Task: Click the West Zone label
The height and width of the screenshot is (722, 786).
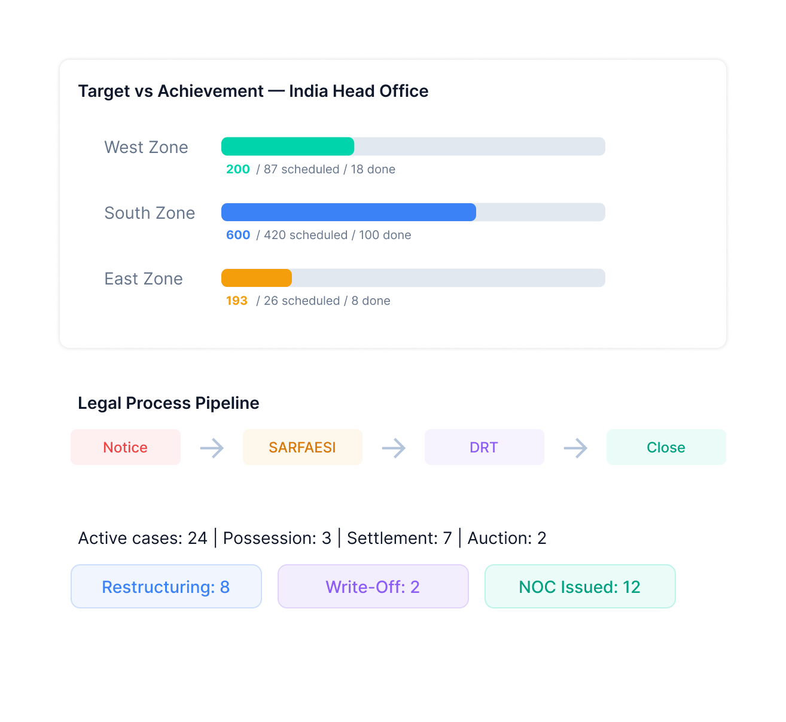Action: (146, 147)
